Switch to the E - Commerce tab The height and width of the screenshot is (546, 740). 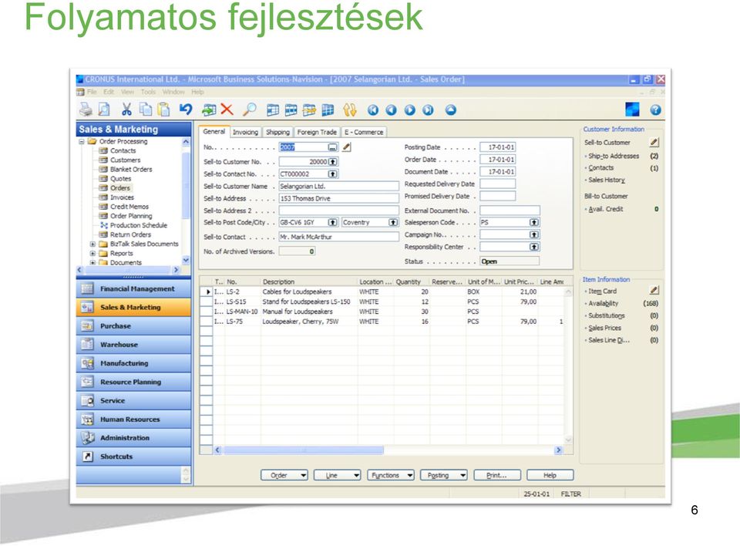pos(364,132)
